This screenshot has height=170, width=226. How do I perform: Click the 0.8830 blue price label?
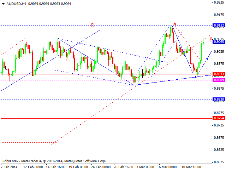[219, 100]
